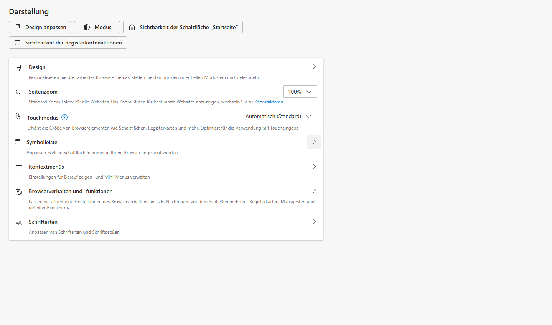
Task: Click Sichtbarkeit der Registerkartenaktionen button
Action: pos(68,43)
